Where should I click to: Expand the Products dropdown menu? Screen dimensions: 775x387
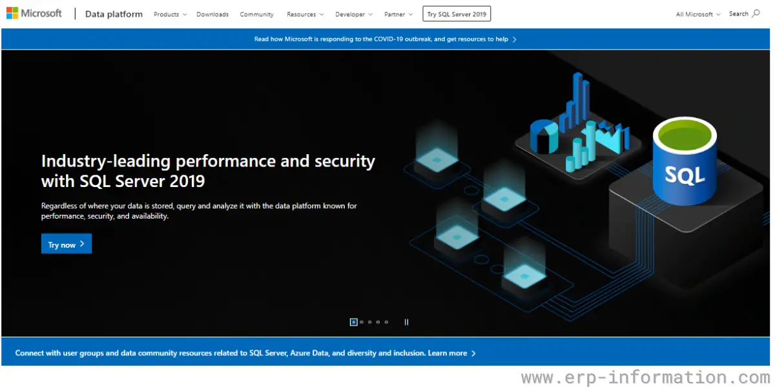pos(170,14)
